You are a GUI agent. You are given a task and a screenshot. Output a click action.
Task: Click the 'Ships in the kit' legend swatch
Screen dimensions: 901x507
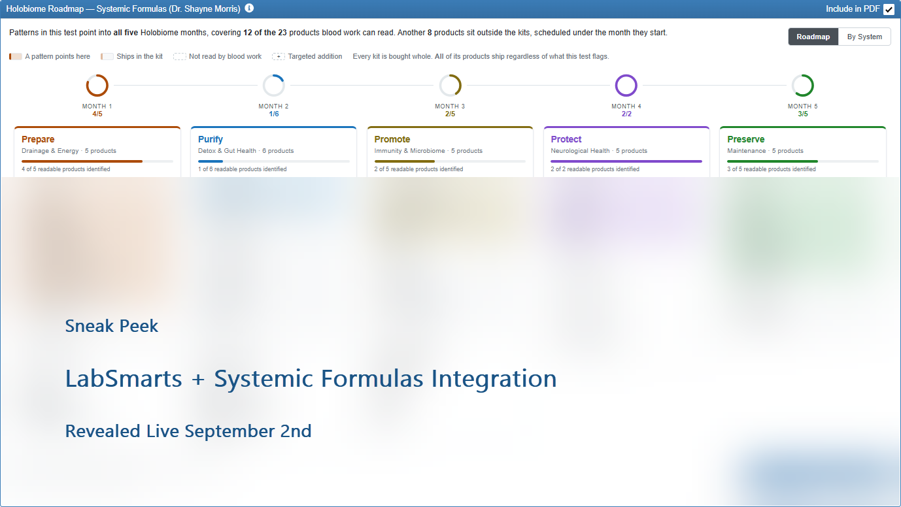click(x=107, y=57)
